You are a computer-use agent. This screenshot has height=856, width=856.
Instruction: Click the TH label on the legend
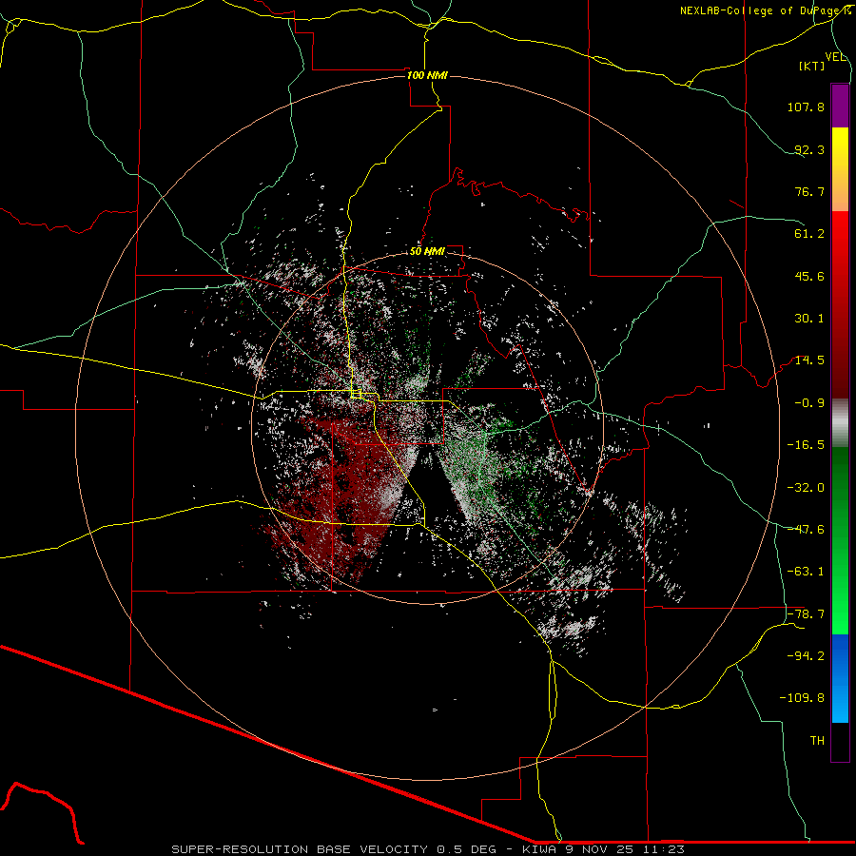click(x=817, y=741)
